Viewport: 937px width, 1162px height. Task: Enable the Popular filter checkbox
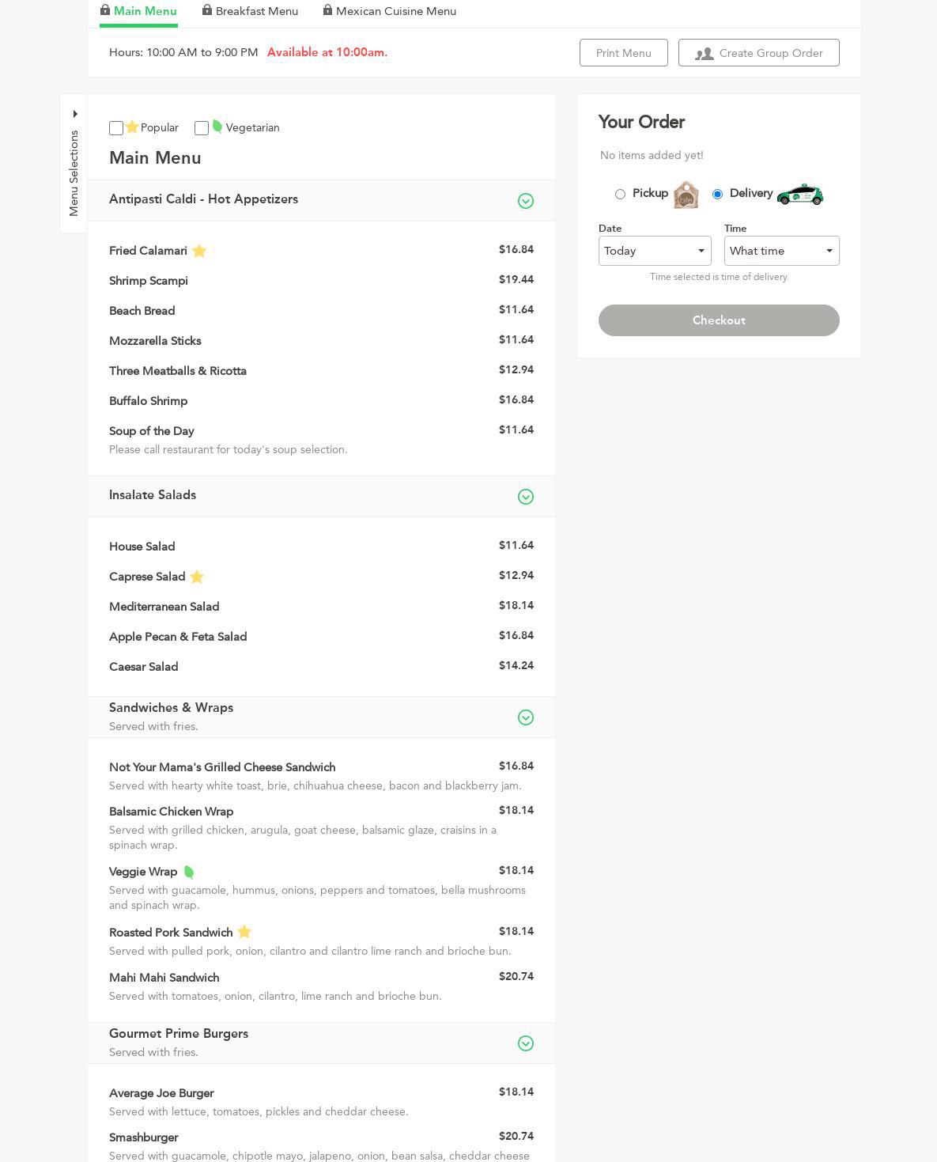pyautogui.click(x=116, y=128)
